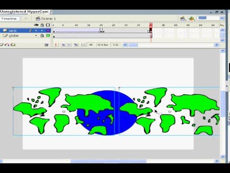Screen dimensions: 230x173
Task: Select first keyframe of globe layer
Action: click(x=54, y=37)
